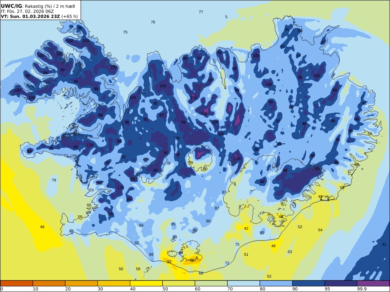The image size is (390, 292).
Task: Click the '89' humidity value on the map
Action: [x=175, y=237]
